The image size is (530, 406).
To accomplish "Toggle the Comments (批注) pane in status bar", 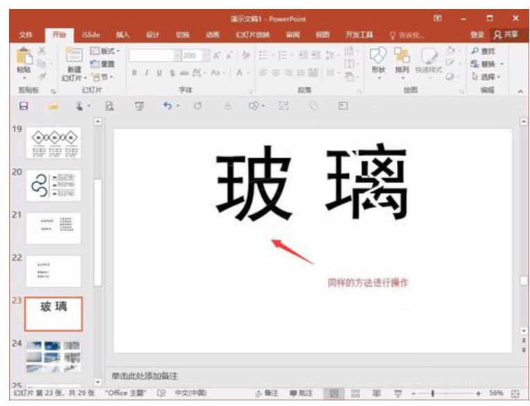I will [302, 394].
